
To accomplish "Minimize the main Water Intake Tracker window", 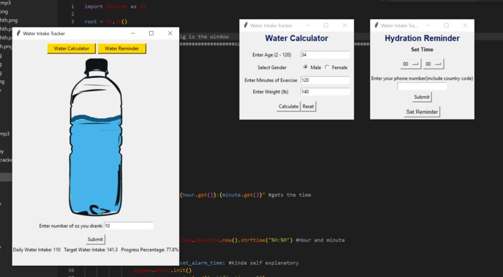I will coord(133,33).
